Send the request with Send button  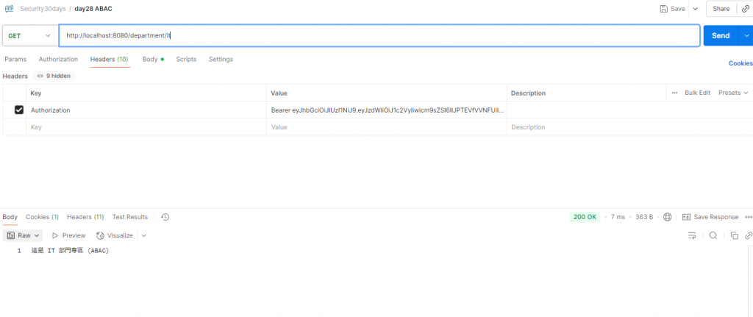(721, 36)
